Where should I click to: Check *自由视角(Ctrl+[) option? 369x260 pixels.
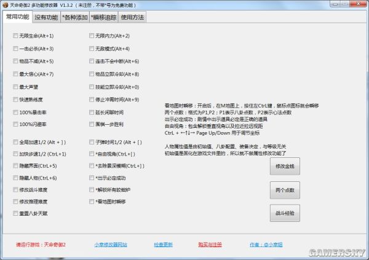point(92,154)
